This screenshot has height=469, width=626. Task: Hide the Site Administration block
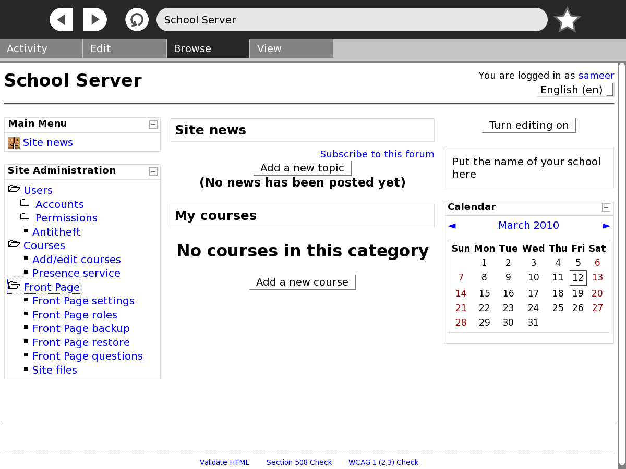point(153,171)
